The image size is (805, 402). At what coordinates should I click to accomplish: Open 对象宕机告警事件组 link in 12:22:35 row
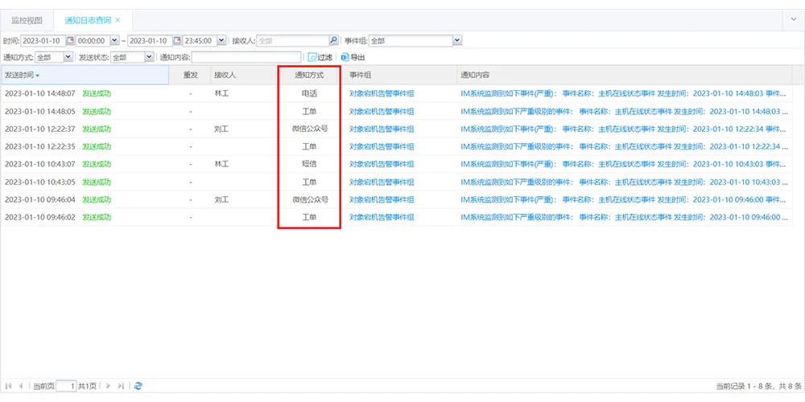382,146
